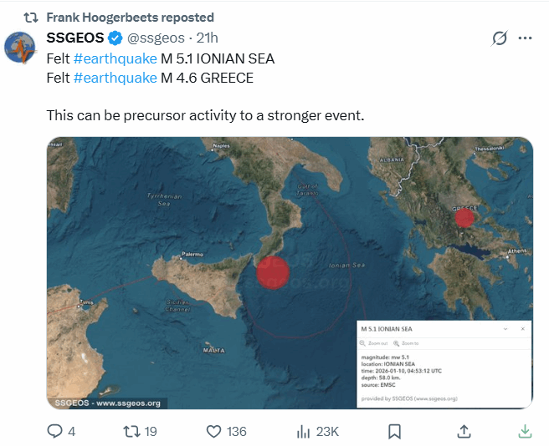Click the green download arrow icon
The height and width of the screenshot is (446, 549).
[525, 431]
